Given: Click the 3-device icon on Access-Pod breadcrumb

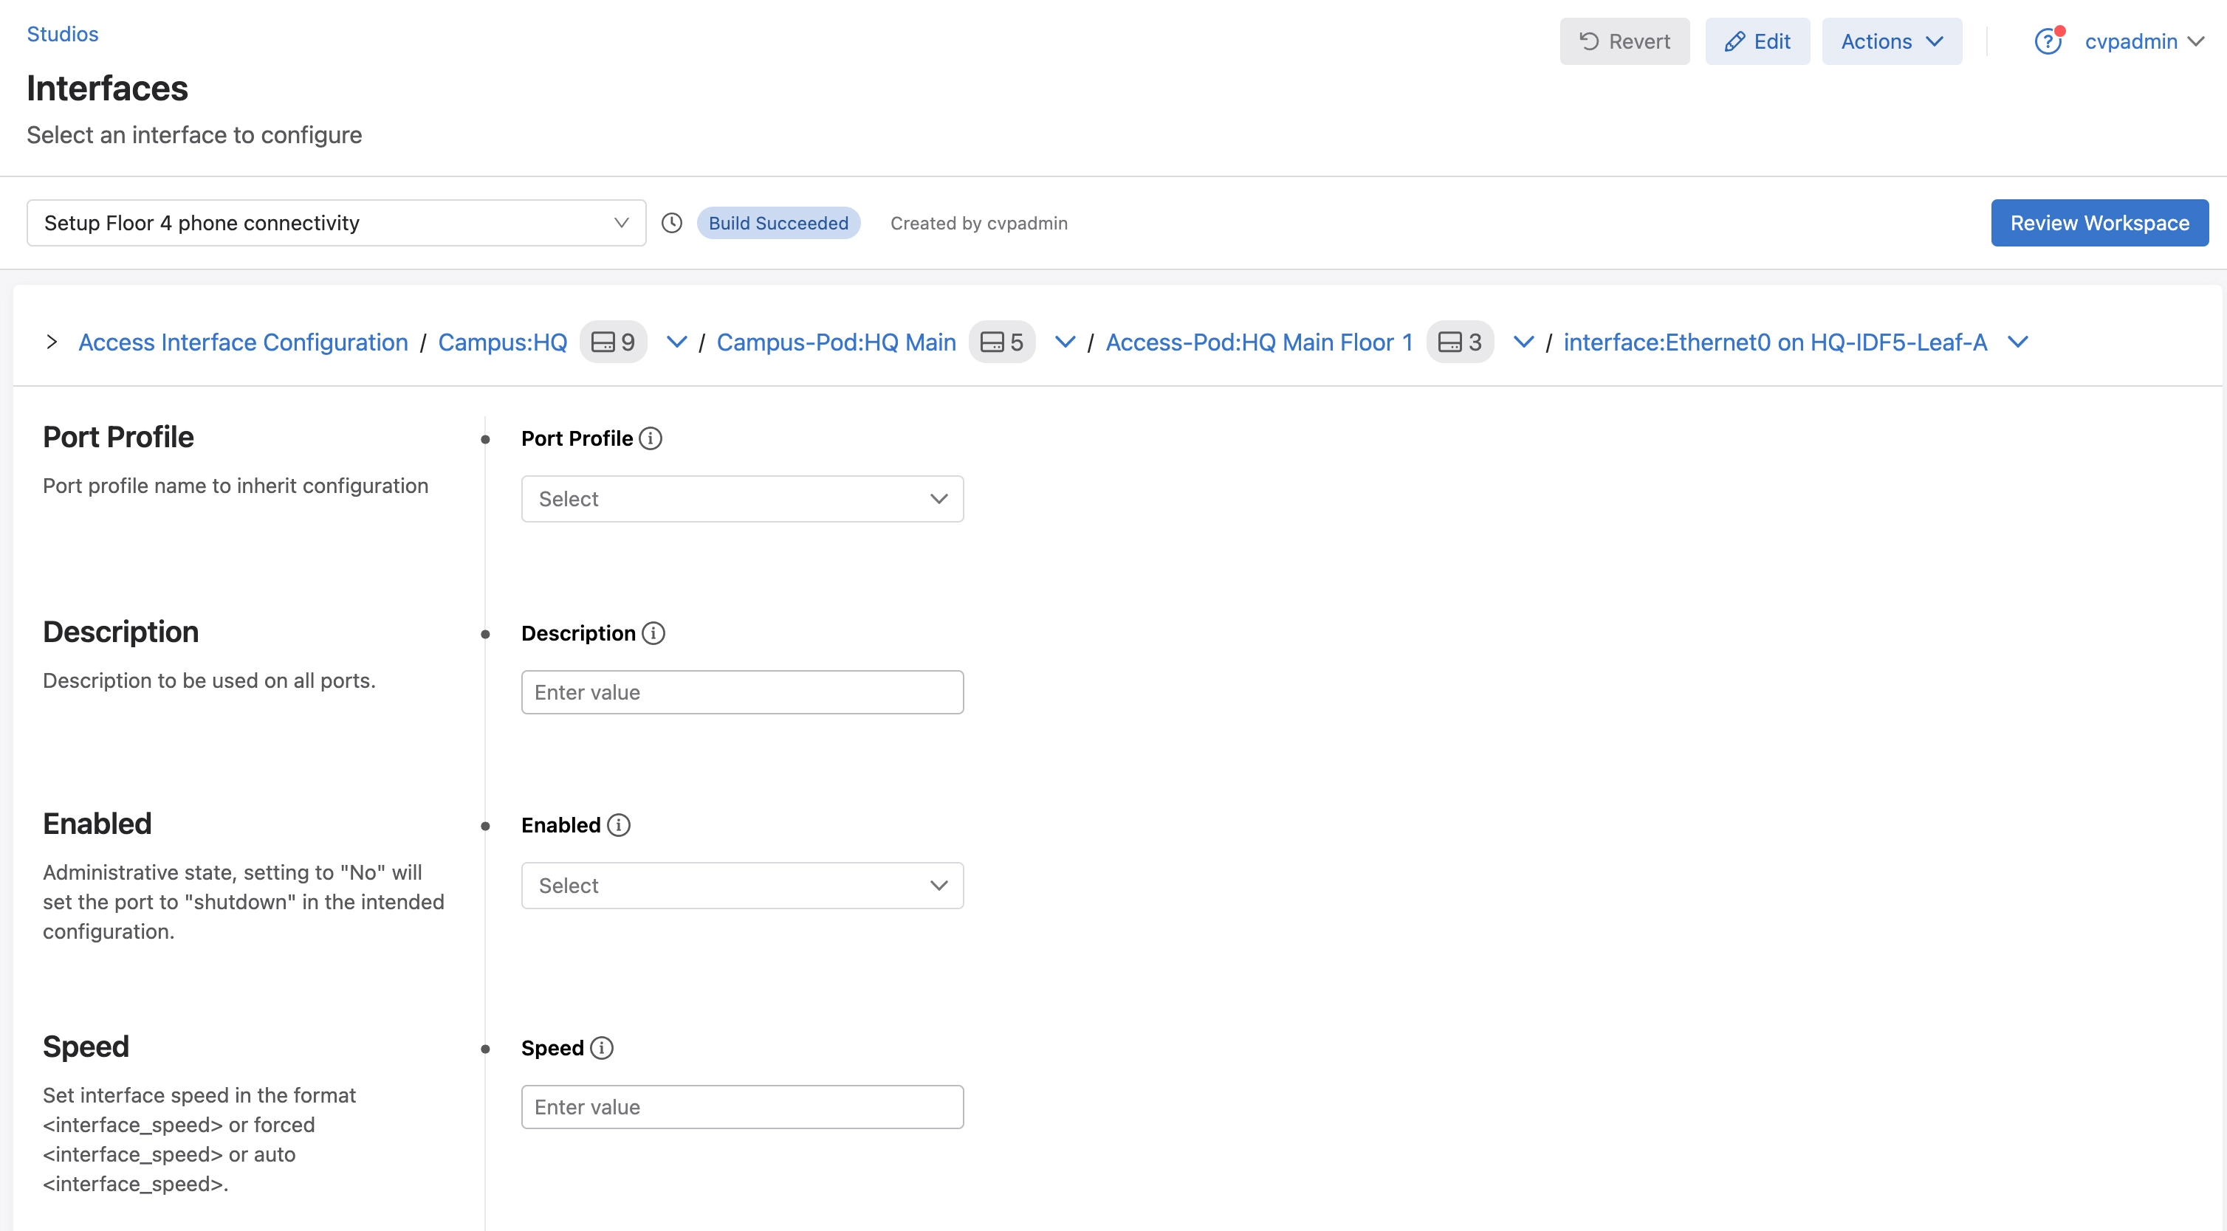Looking at the screenshot, I should 1460,342.
